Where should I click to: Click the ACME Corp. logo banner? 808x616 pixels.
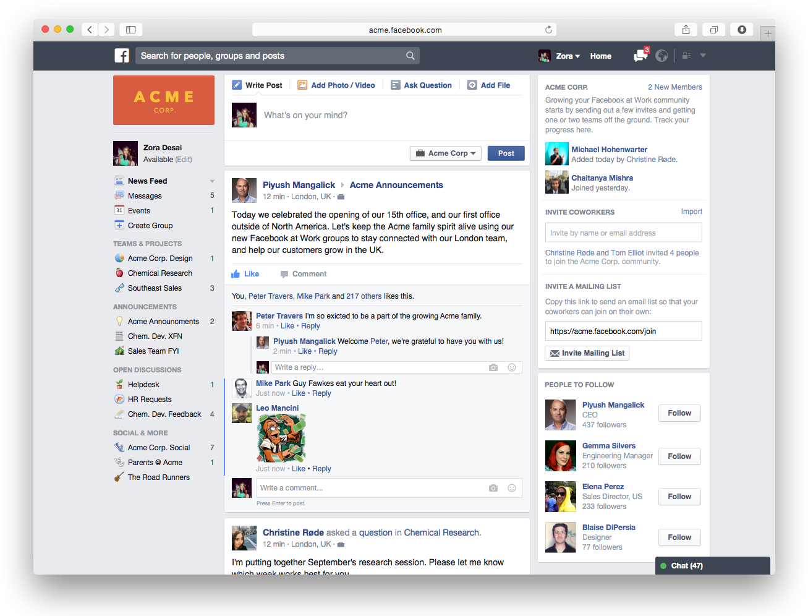(x=164, y=100)
